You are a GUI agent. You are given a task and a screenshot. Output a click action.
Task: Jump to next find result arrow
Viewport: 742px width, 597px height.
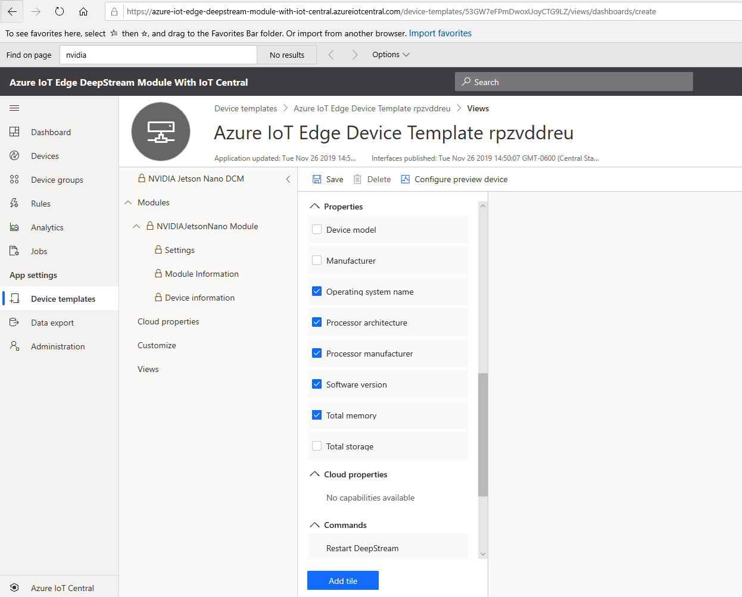355,55
